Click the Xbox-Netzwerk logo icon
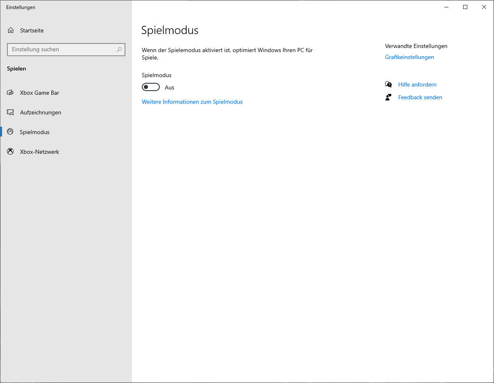This screenshot has height=383, width=494. coord(11,152)
